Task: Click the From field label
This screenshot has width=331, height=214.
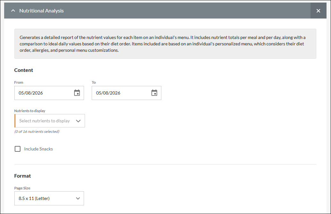Action: coord(19,82)
